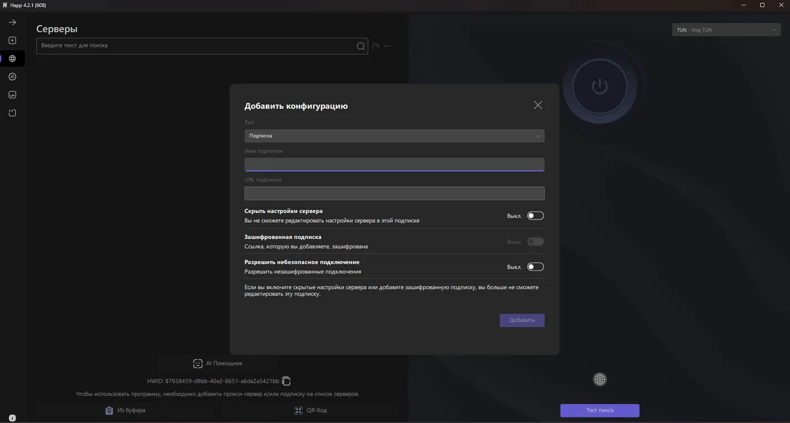This screenshot has width=790, height=423.
Task: Click the magnifier icon in search box
Action: pyautogui.click(x=361, y=46)
